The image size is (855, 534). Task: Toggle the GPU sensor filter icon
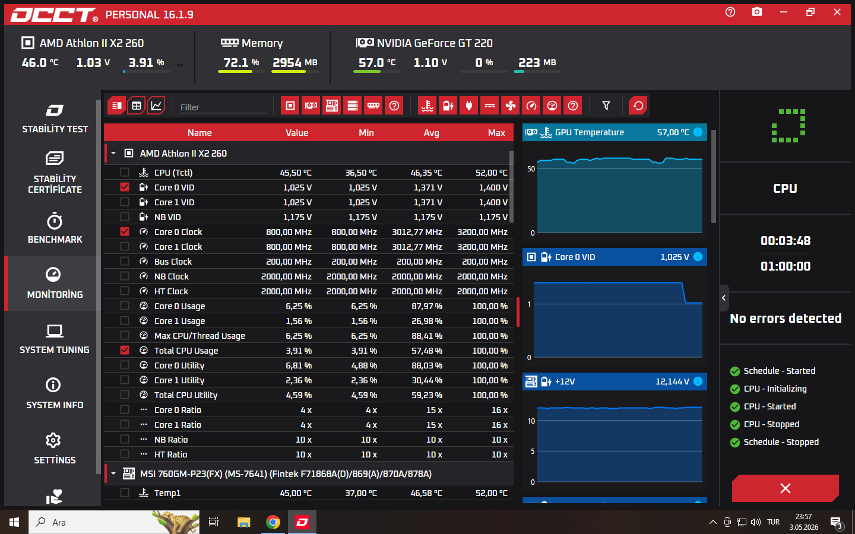311,106
